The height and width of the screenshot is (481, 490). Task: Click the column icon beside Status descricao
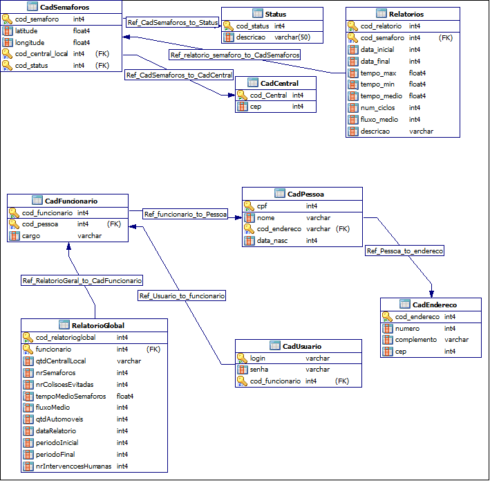pyautogui.click(x=229, y=37)
